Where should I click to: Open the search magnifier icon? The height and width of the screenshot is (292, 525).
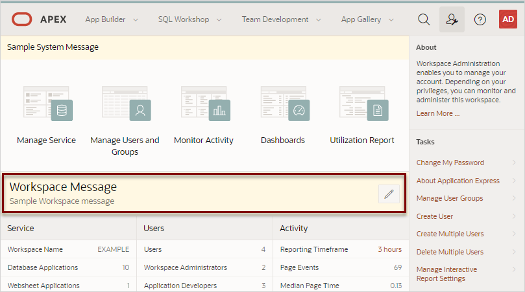coord(424,19)
